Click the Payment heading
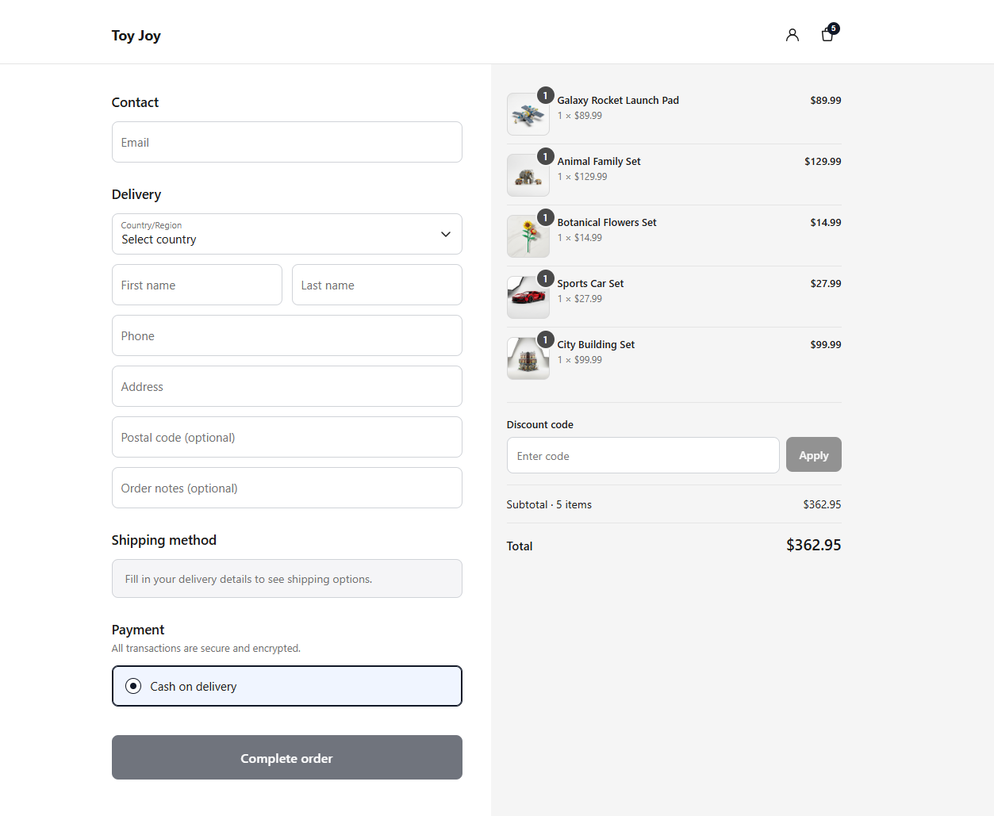 [138, 630]
